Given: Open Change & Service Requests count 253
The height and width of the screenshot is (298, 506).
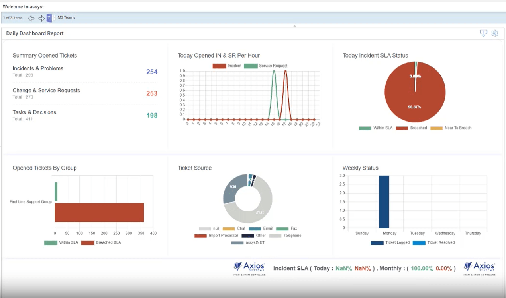Looking at the screenshot, I should pyautogui.click(x=152, y=94).
